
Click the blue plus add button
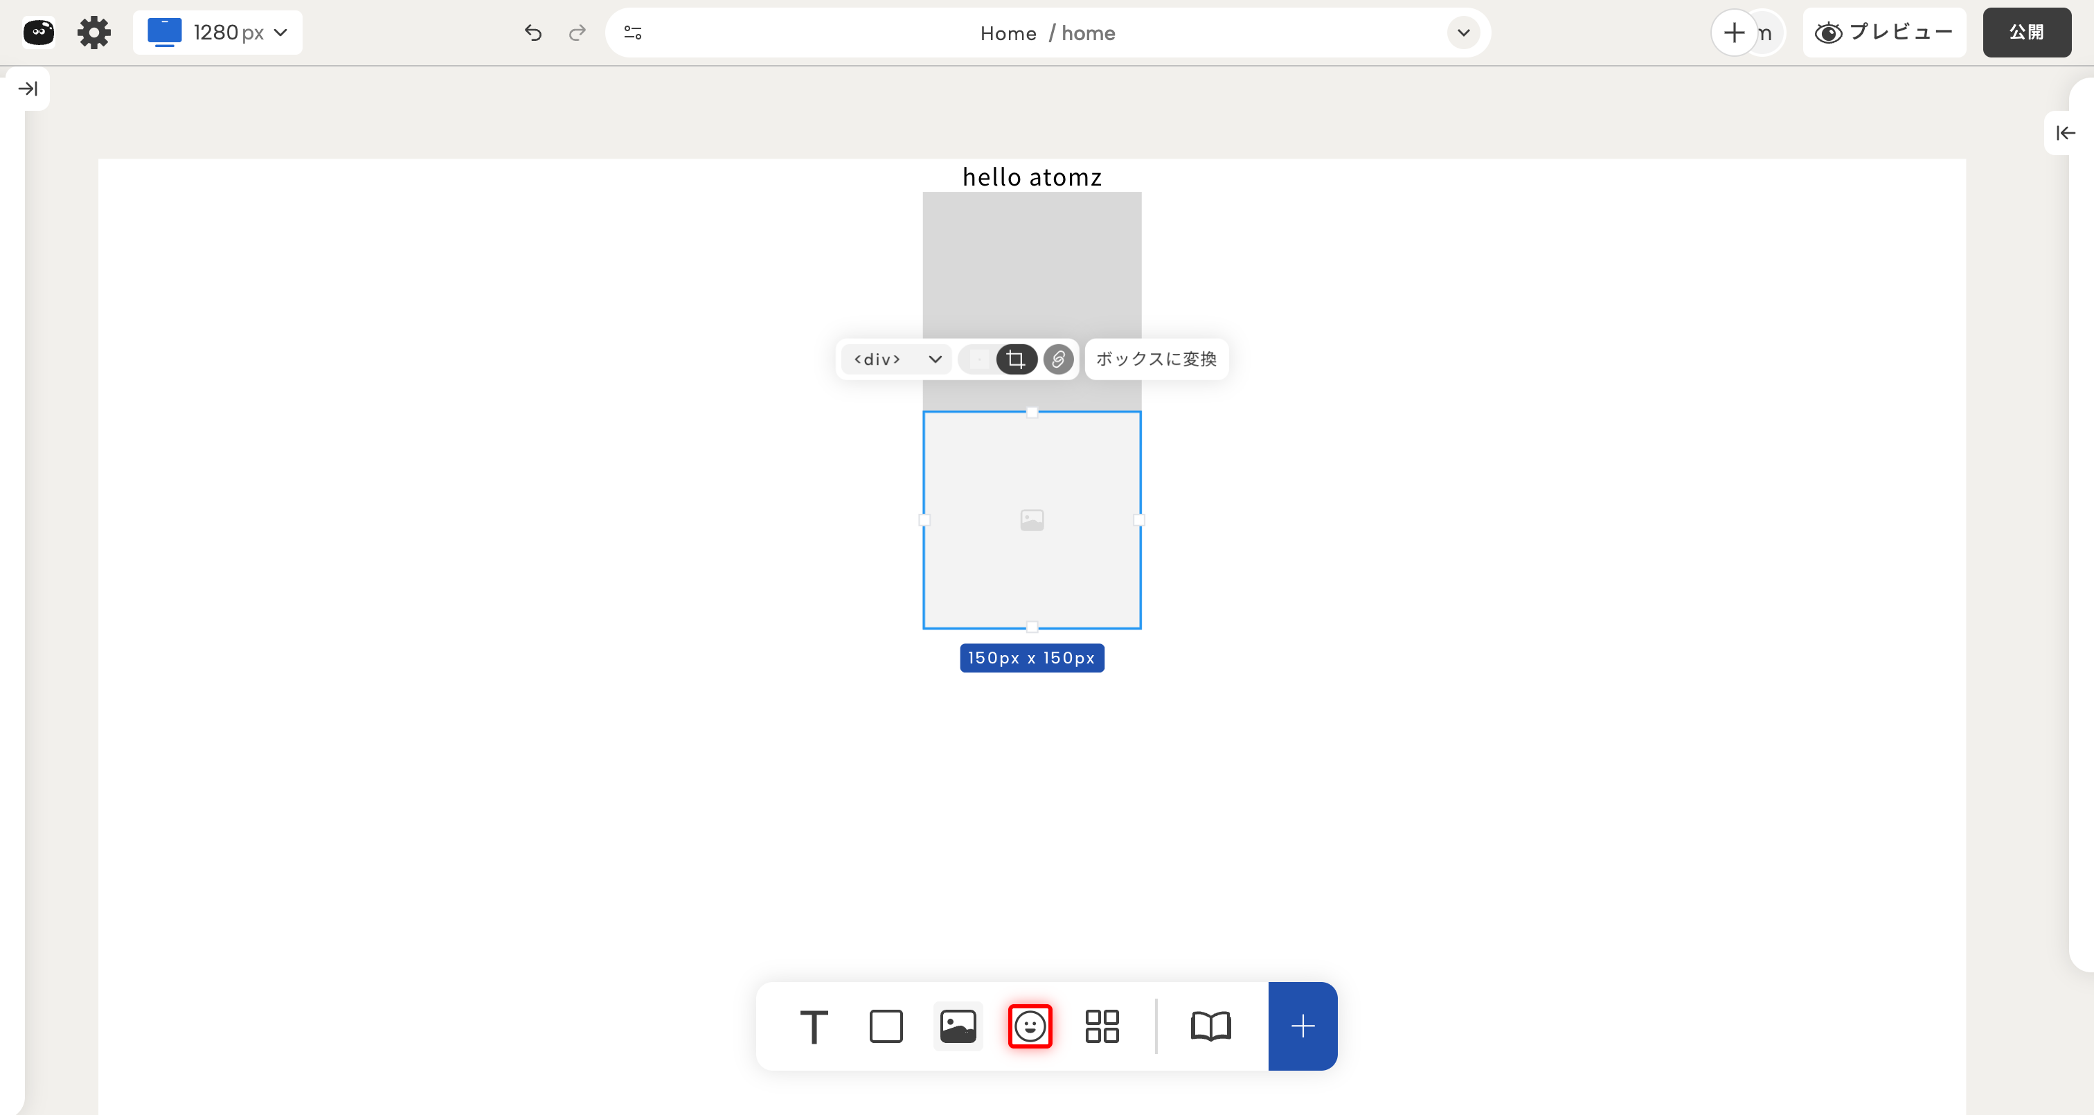1303,1026
